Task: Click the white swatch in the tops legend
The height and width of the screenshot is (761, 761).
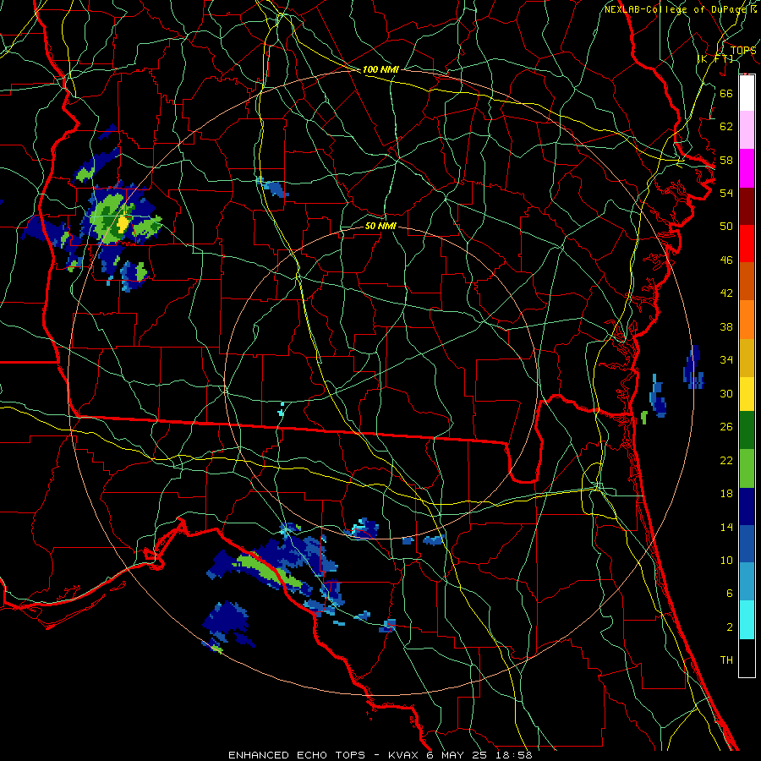Action: pyautogui.click(x=747, y=93)
